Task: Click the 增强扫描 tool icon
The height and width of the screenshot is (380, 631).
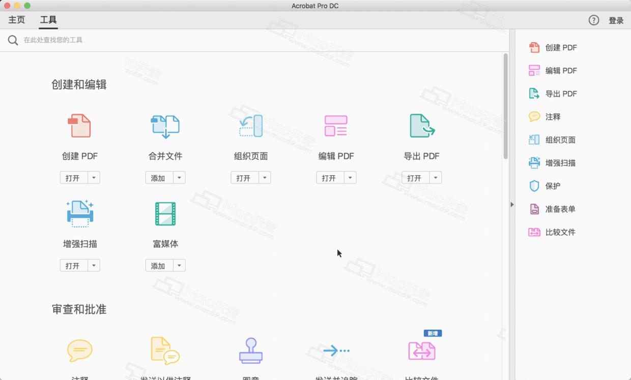Action: 80,213
